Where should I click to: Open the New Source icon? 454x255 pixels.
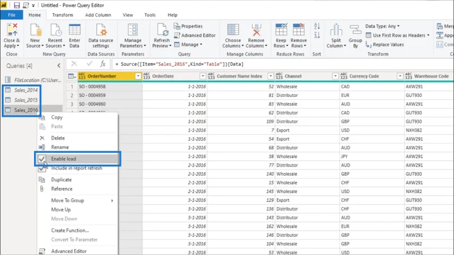(x=35, y=30)
